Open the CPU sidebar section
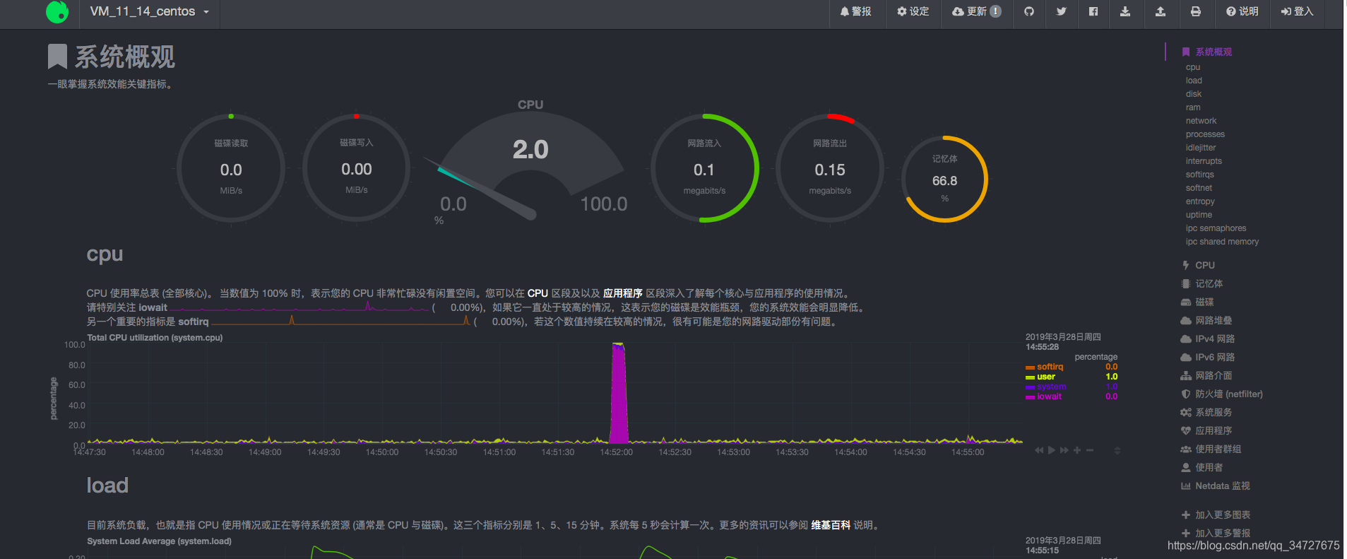Image resolution: width=1347 pixels, height=559 pixels. (1199, 266)
